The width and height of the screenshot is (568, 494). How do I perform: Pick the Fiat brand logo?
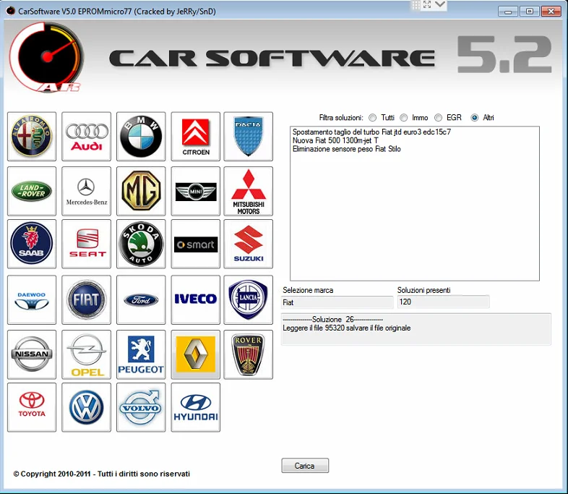point(87,299)
